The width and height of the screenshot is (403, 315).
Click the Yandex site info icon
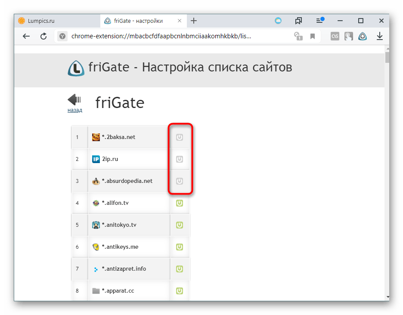62,36
